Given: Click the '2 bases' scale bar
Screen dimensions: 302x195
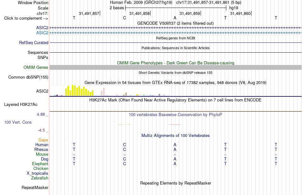Looking at the screenshot, I should pyautogui.click(x=176, y=8).
